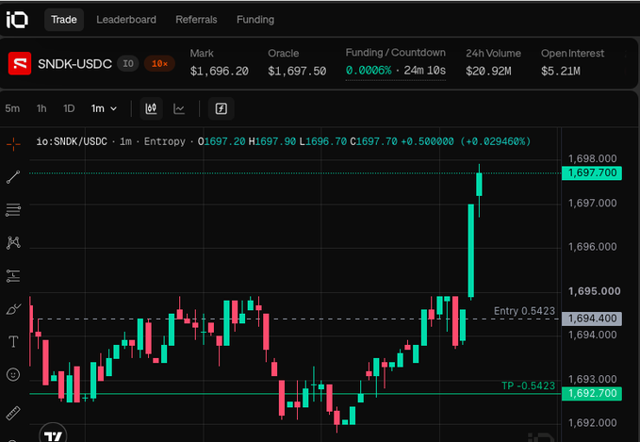Click the io:SNDK/USDC chart legend title
Screen dimensions: 640x442
[x=72, y=141]
